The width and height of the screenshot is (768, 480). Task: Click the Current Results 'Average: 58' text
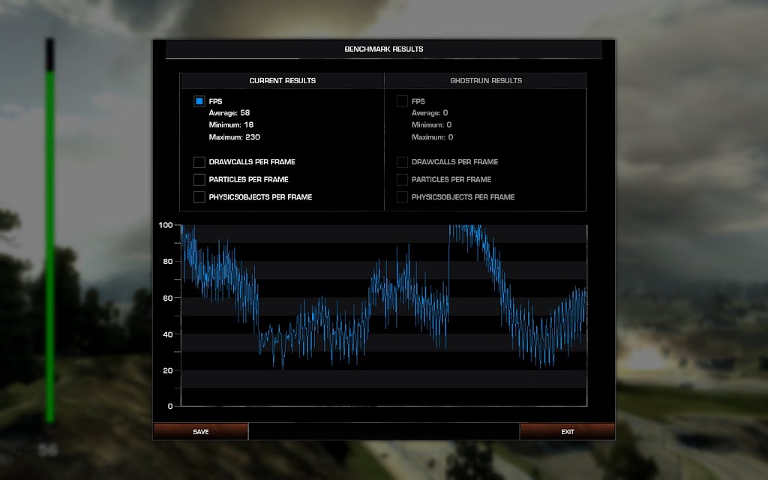(229, 112)
